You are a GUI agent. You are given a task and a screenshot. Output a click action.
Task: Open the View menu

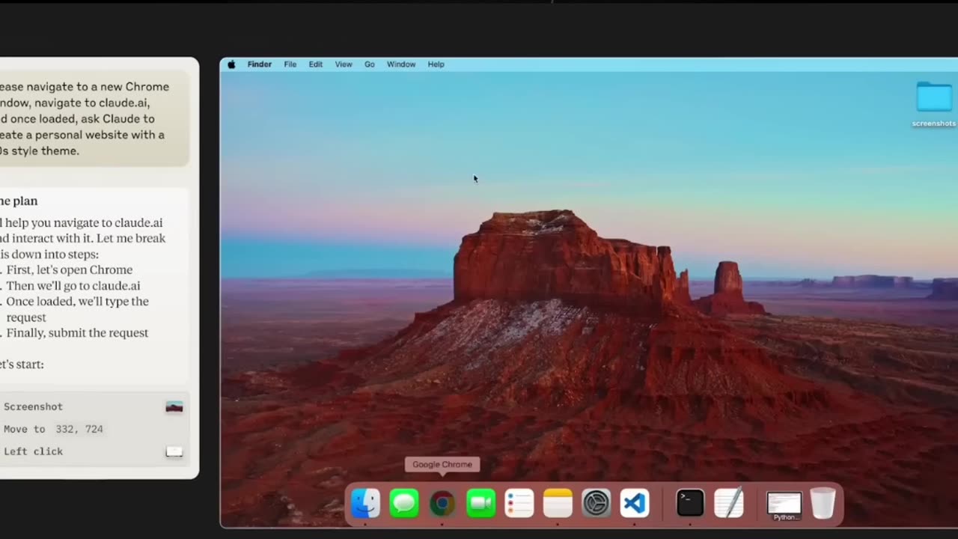pos(344,64)
